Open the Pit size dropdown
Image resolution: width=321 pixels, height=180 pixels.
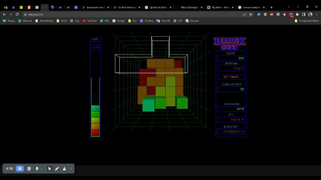(231, 119)
